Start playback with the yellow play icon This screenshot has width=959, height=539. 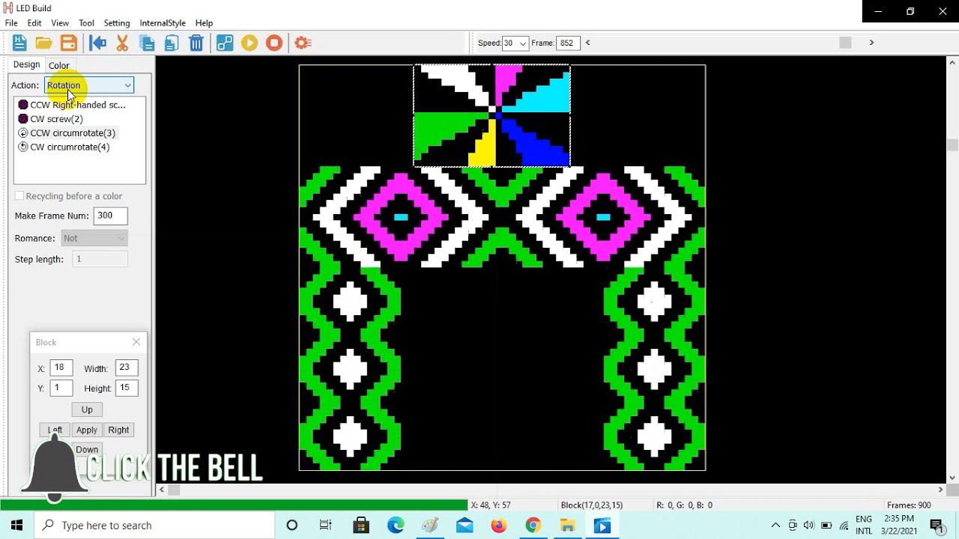pos(249,43)
